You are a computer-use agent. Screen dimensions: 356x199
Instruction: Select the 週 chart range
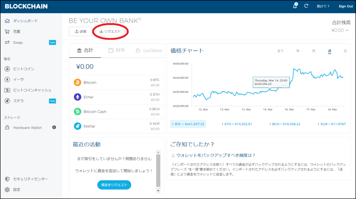330,51
